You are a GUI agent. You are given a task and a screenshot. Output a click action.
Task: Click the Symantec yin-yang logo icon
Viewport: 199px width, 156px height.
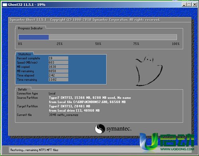click(100, 129)
